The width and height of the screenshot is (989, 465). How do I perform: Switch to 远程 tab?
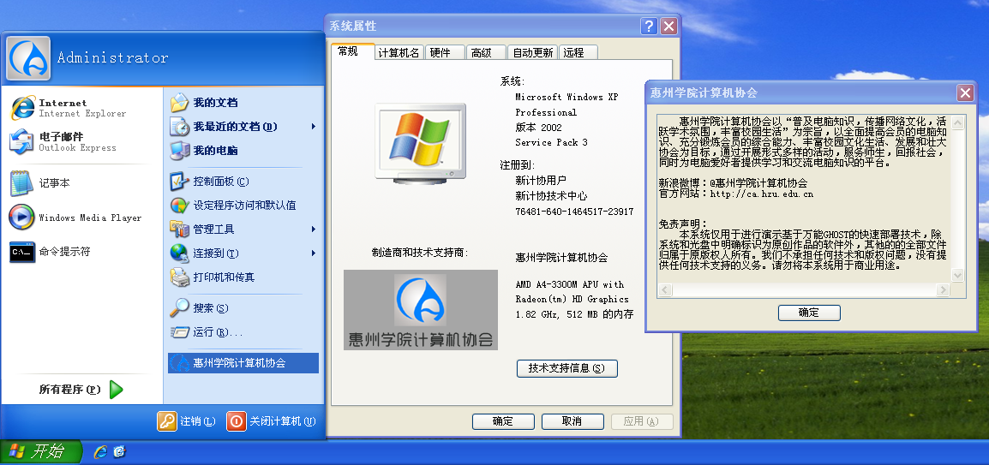(577, 53)
